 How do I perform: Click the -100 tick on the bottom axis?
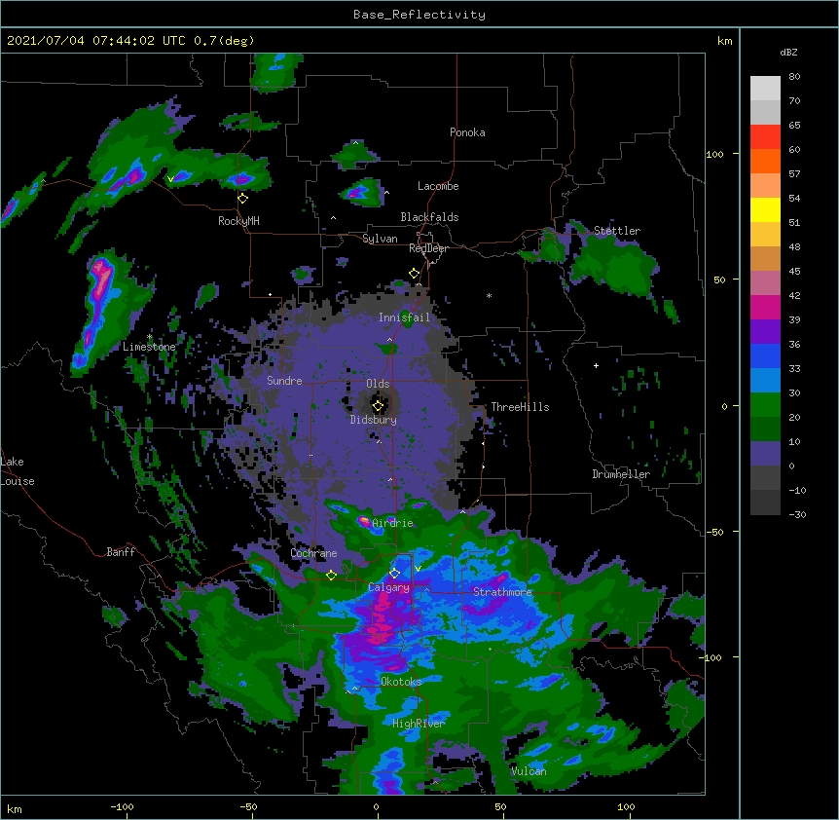[x=122, y=806]
